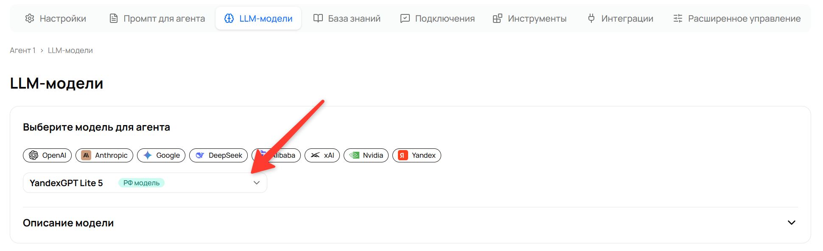Click the OpenAI logo icon
The image size is (823, 251).
tap(34, 155)
